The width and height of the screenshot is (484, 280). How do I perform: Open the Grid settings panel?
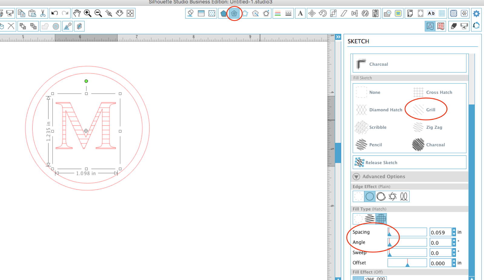[442, 13]
